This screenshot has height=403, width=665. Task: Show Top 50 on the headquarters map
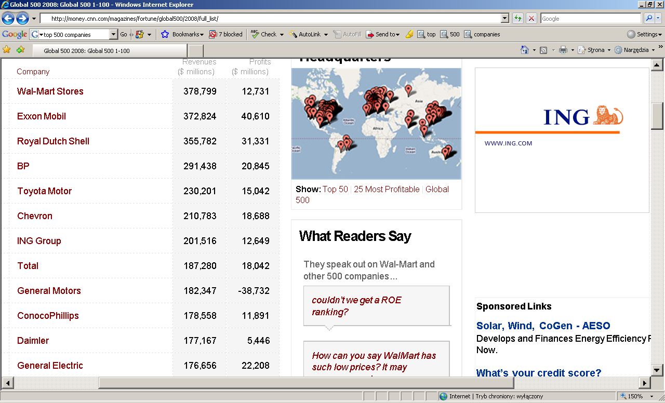[x=335, y=190]
